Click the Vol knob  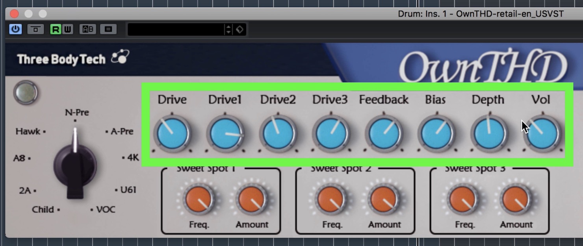tap(542, 134)
